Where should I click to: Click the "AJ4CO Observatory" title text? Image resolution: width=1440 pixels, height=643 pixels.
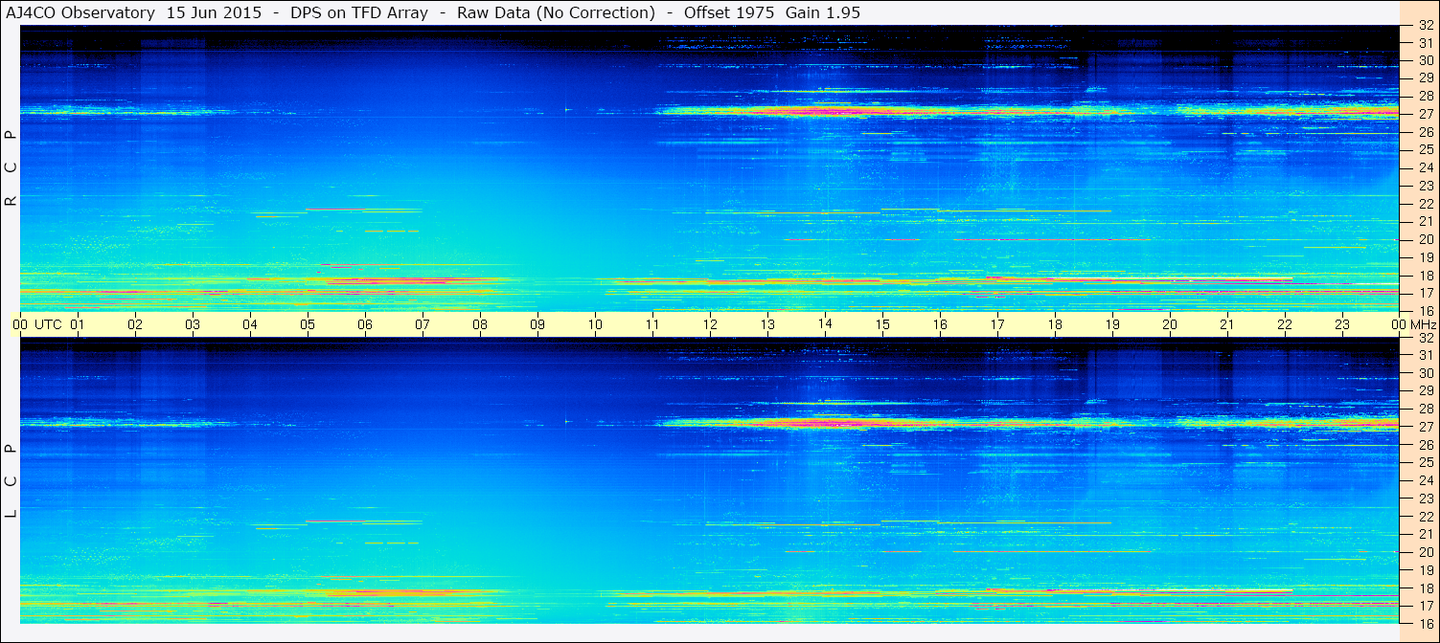pyautogui.click(x=80, y=12)
